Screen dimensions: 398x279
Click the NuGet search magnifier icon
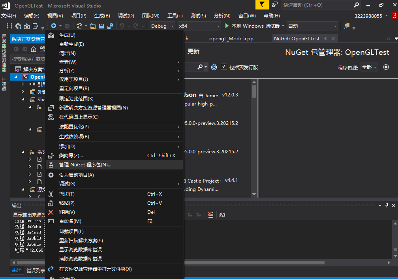click(200, 67)
